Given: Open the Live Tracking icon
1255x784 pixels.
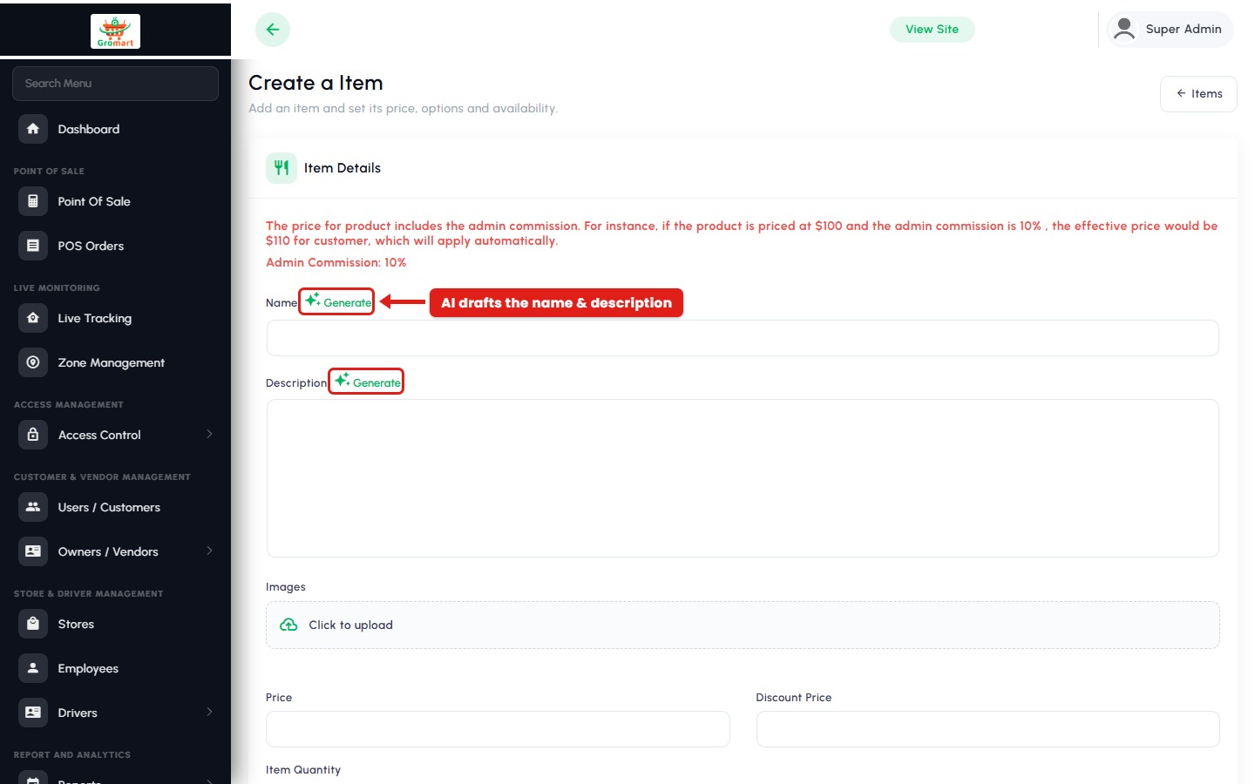Looking at the screenshot, I should (x=33, y=318).
